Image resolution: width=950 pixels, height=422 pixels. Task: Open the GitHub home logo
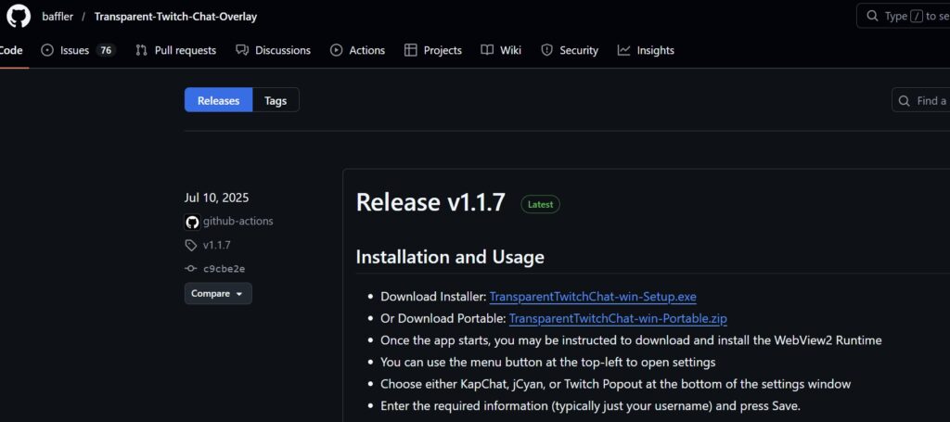pyautogui.click(x=19, y=16)
